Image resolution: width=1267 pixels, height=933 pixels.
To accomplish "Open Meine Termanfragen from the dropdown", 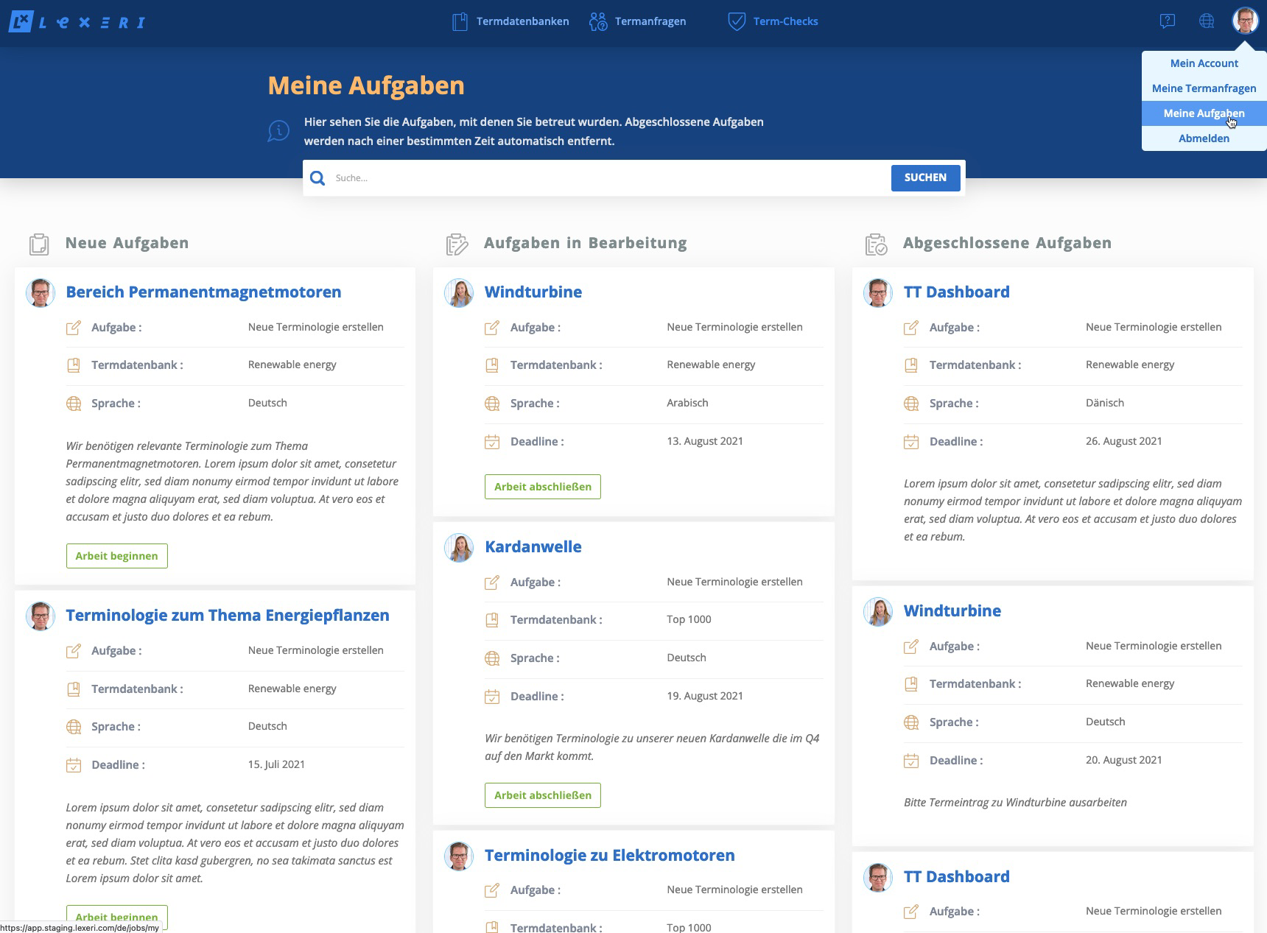I will pos(1204,88).
